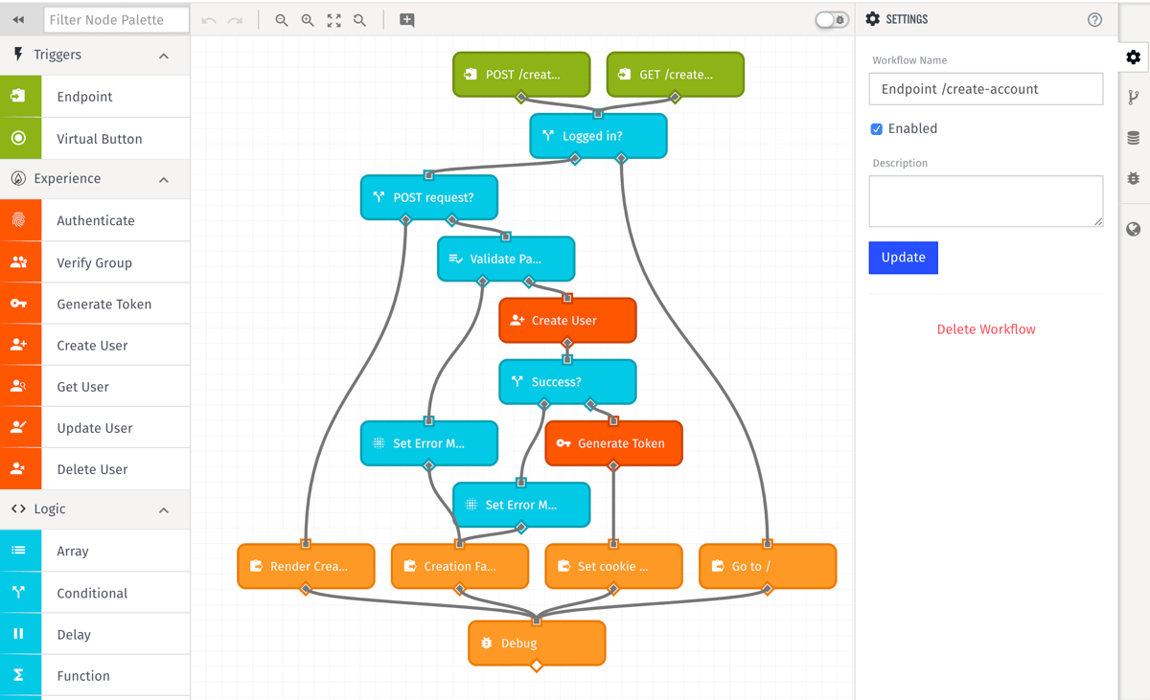Click the Description text area

pyautogui.click(x=985, y=201)
